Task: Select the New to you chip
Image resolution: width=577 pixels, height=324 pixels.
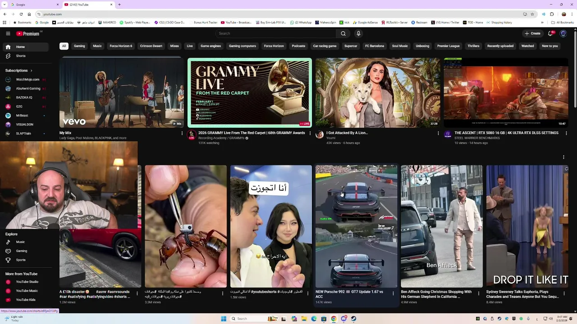Action: 550,46
